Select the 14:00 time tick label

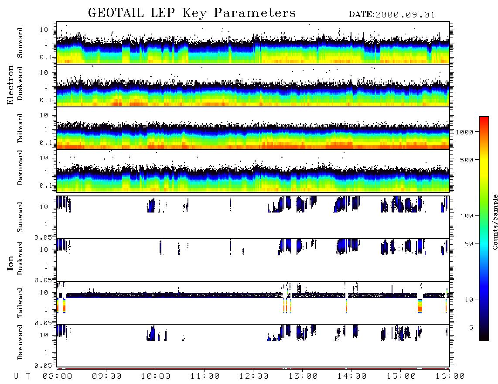click(352, 377)
